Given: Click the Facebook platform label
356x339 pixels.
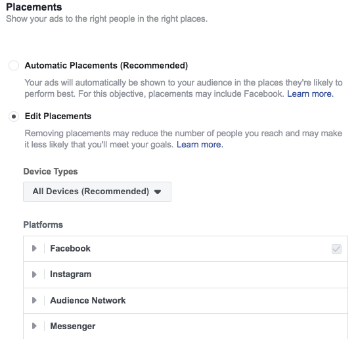Looking at the screenshot, I should pyautogui.click(x=70, y=248).
